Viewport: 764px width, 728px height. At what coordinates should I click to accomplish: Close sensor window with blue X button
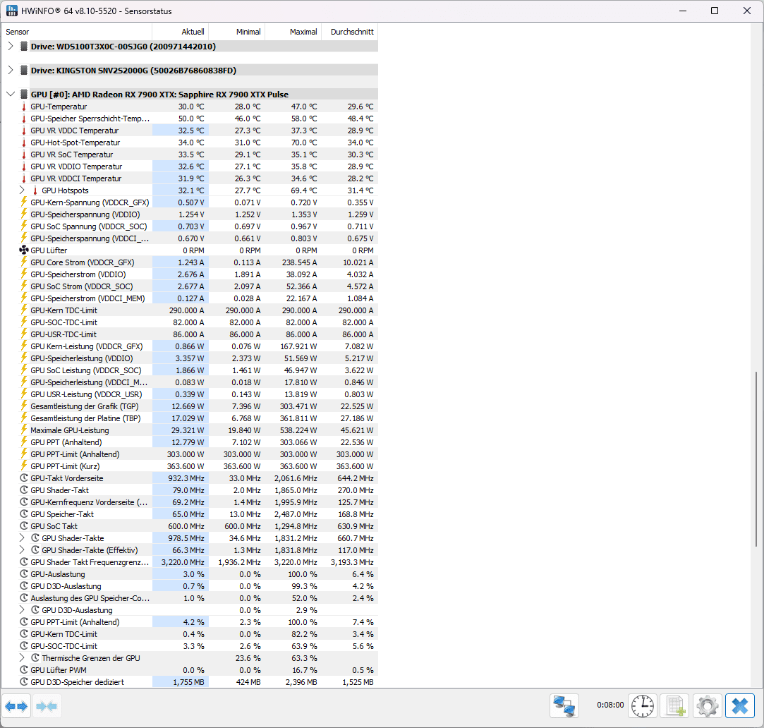tap(739, 706)
